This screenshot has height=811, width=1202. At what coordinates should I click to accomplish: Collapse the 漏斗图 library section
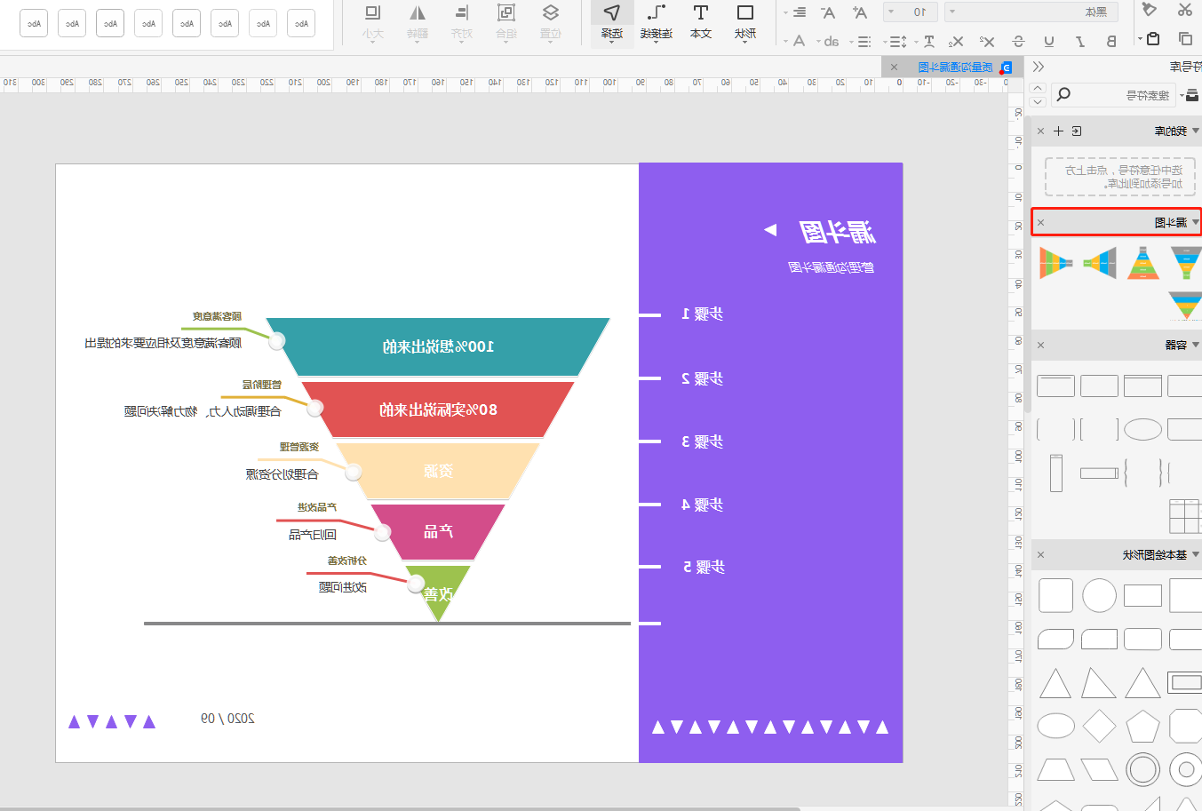(x=1196, y=222)
